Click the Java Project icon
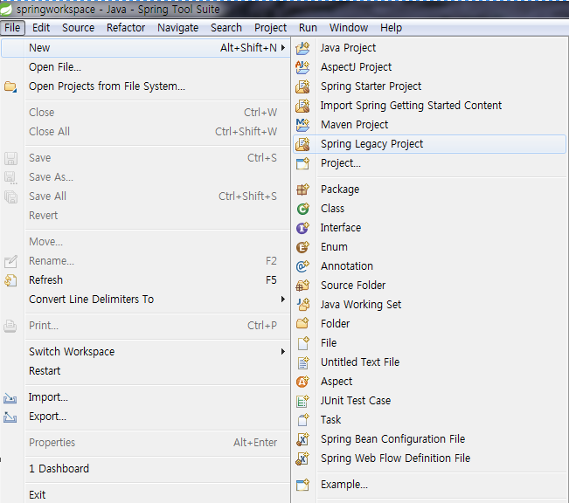This screenshot has width=569, height=503. (302, 48)
